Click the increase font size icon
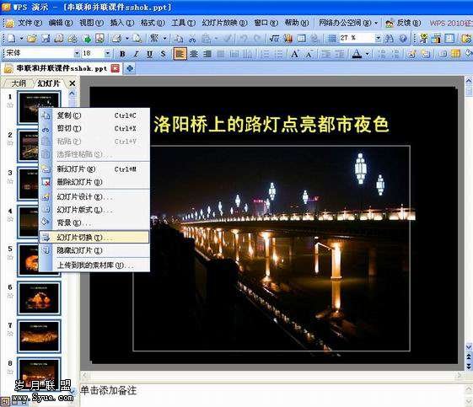 pyautogui.click(x=295, y=54)
